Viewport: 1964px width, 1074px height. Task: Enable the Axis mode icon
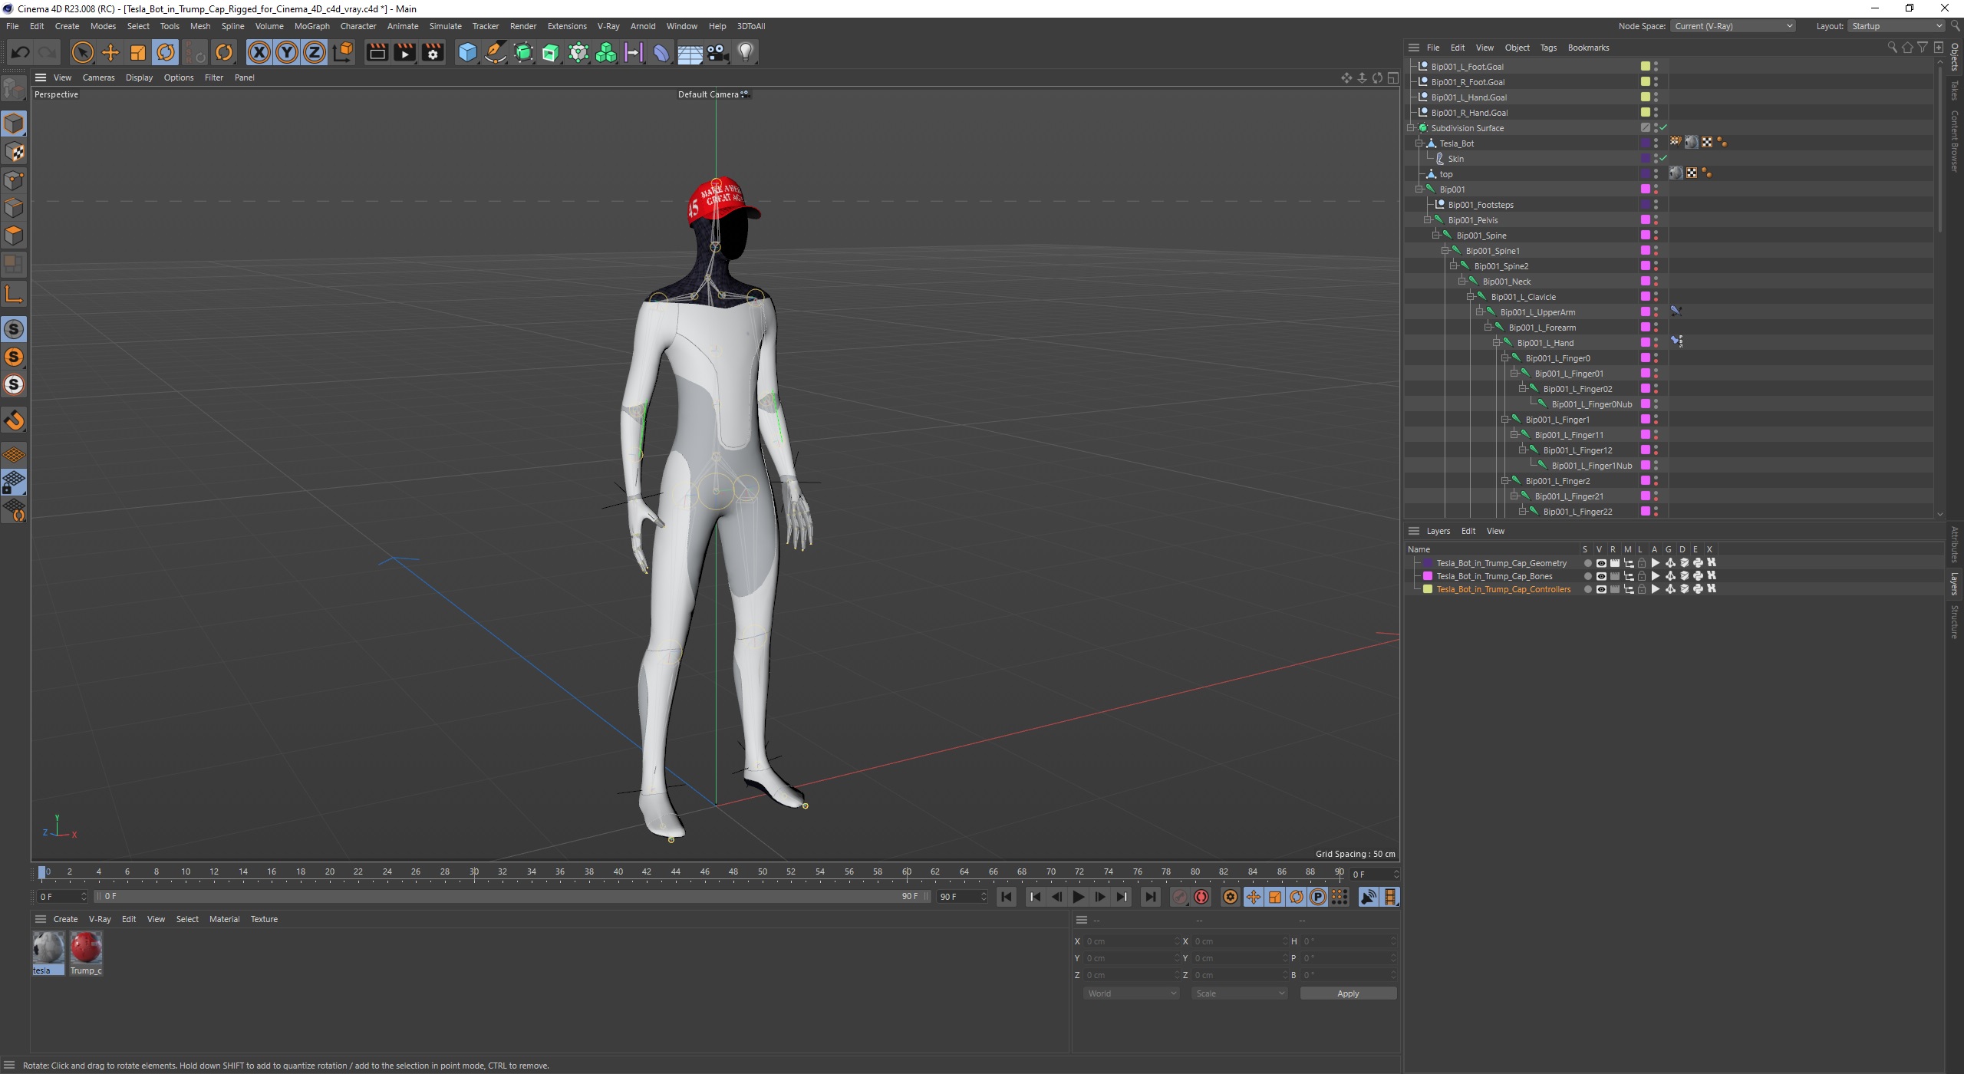pos(14,293)
